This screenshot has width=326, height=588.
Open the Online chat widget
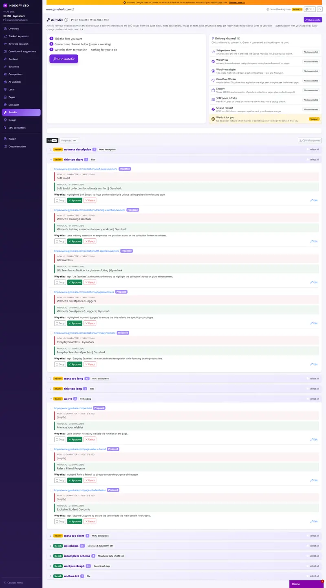click(307, 584)
